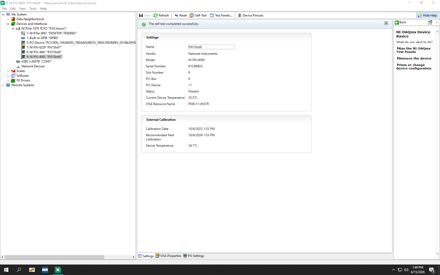Select Software icon in tree
The width and height of the screenshot is (440, 275).
click(x=13, y=76)
